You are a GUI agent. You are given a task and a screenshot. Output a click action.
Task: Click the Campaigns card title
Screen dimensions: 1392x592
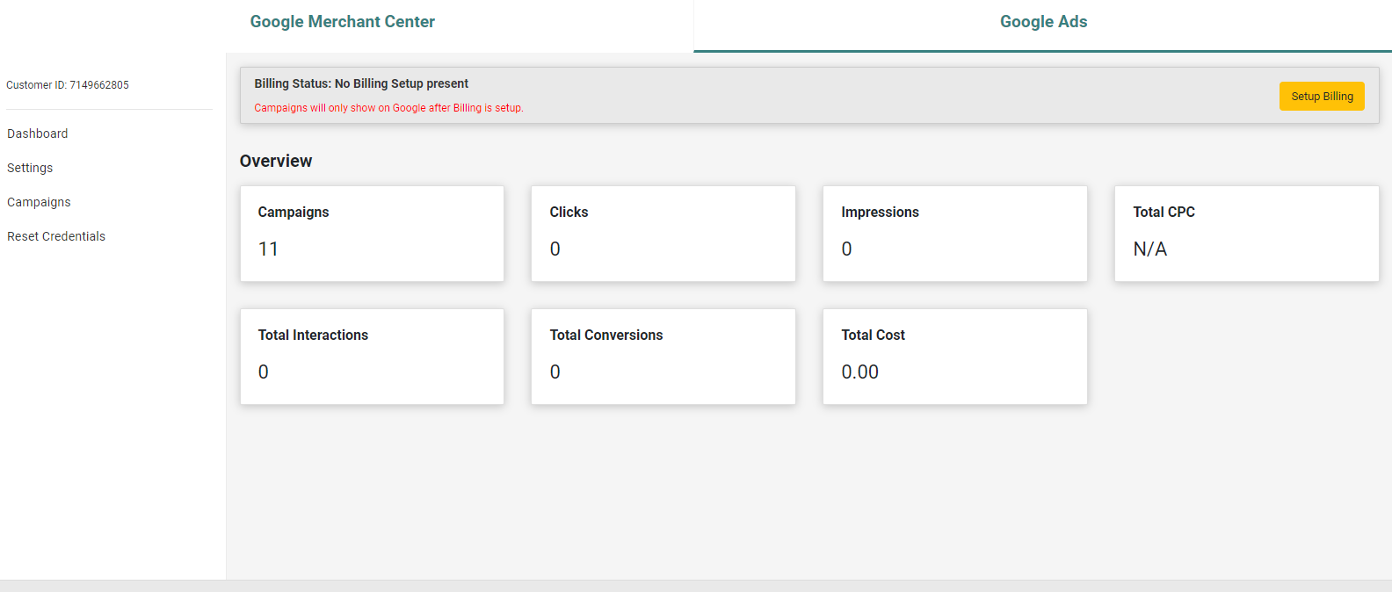point(294,212)
